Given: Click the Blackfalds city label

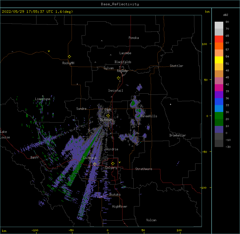Looking at the screenshot, I should pos(123,62).
